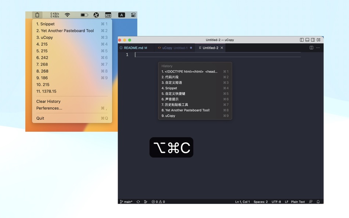The height and width of the screenshot is (218, 349).
Task: Select menu item '5. 215'
Action: tap(72, 51)
